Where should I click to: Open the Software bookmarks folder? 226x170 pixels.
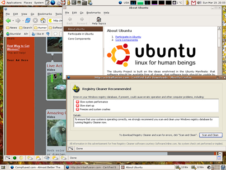[56, 28]
